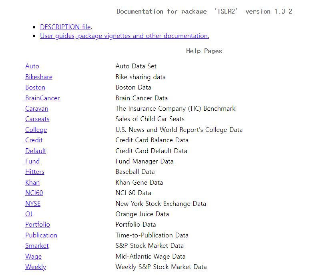Open the College dataset page
Image resolution: width=315 pixels, height=275 pixels.
point(36,130)
